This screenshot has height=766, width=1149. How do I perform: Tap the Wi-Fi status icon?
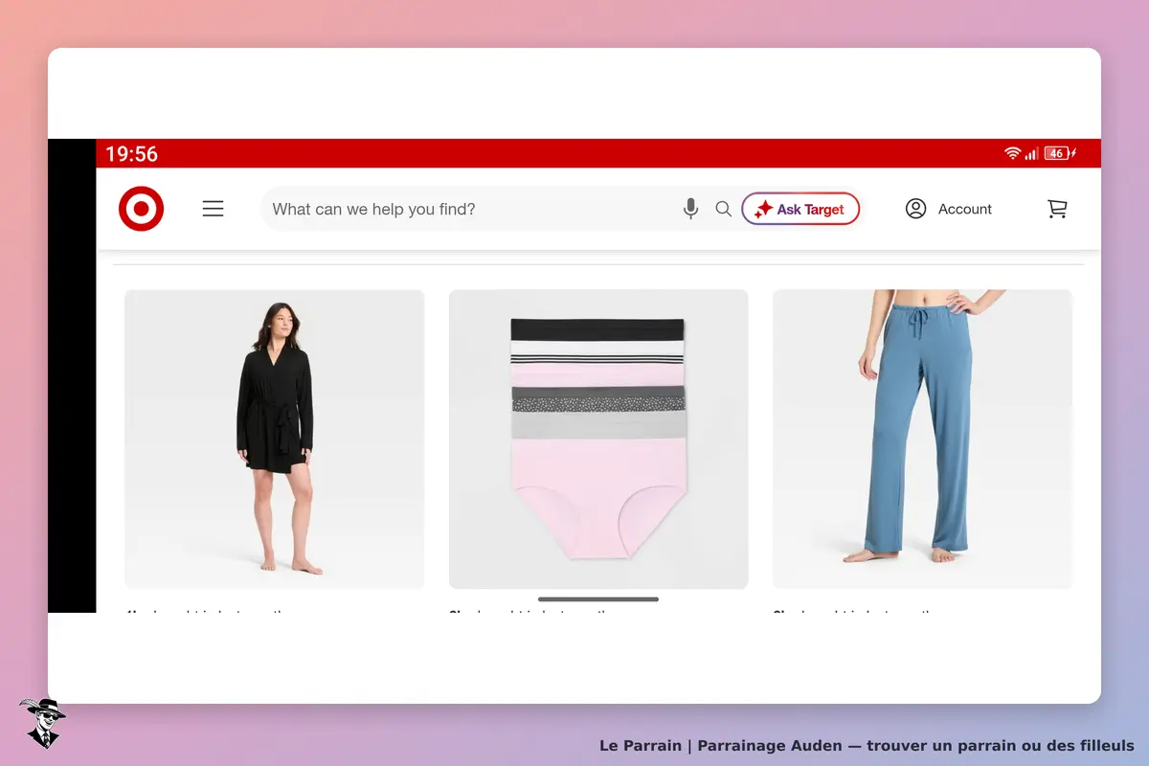(x=1012, y=153)
